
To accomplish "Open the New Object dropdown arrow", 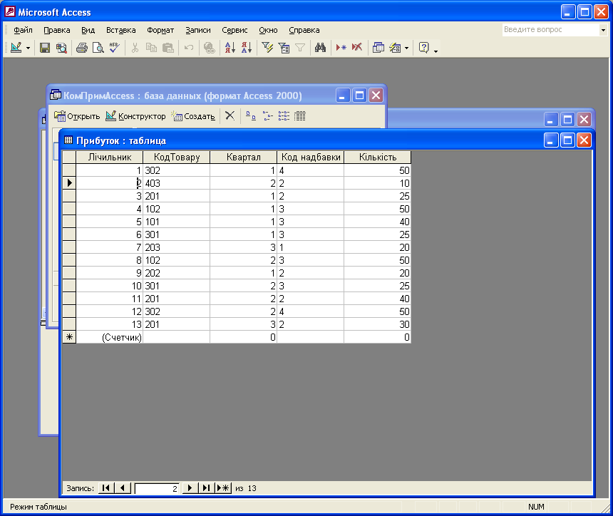I will (406, 48).
